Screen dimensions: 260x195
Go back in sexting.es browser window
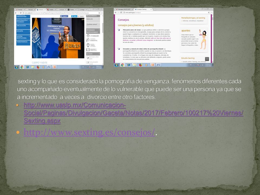click(x=116, y=13)
